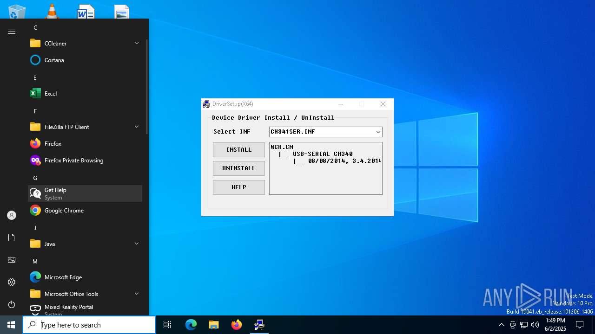
Task: Show hidden system tray icons
Action: tap(501, 325)
